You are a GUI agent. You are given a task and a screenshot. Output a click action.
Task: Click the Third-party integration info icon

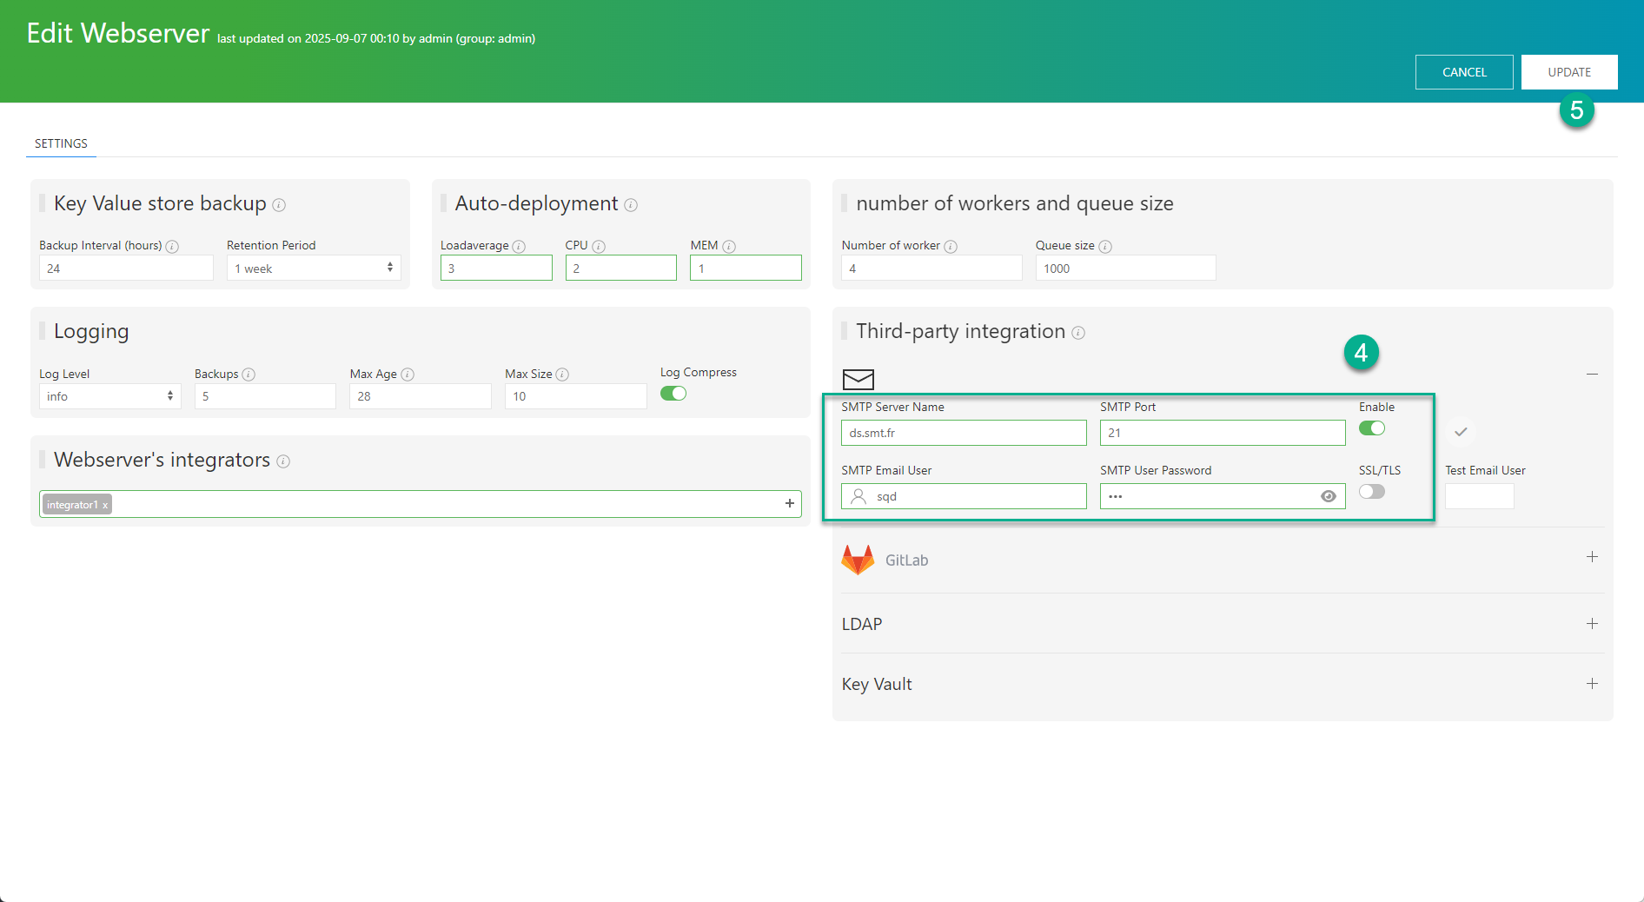click(x=1078, y=333)
